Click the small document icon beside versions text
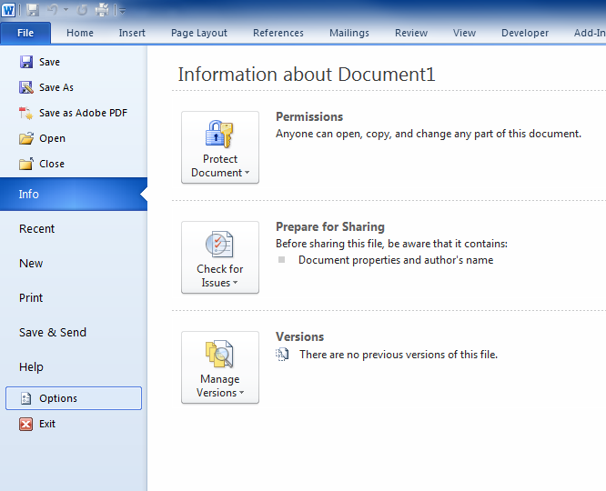The image size is (606, 491). [282, 355]
